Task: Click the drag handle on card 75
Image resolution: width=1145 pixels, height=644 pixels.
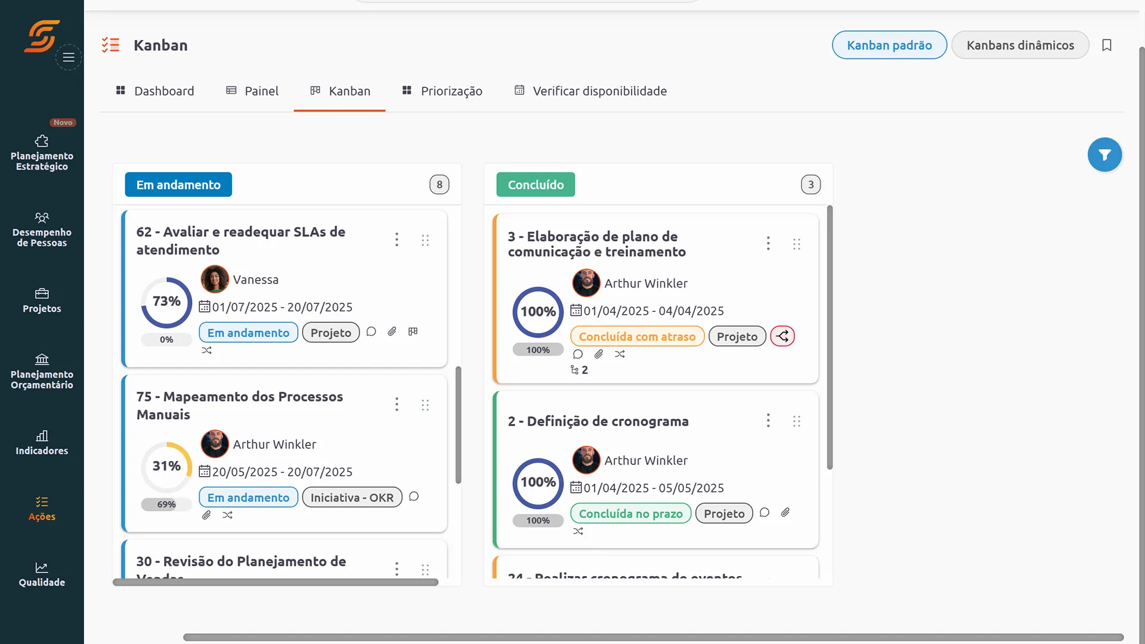Action: click(x=425, y=405)
